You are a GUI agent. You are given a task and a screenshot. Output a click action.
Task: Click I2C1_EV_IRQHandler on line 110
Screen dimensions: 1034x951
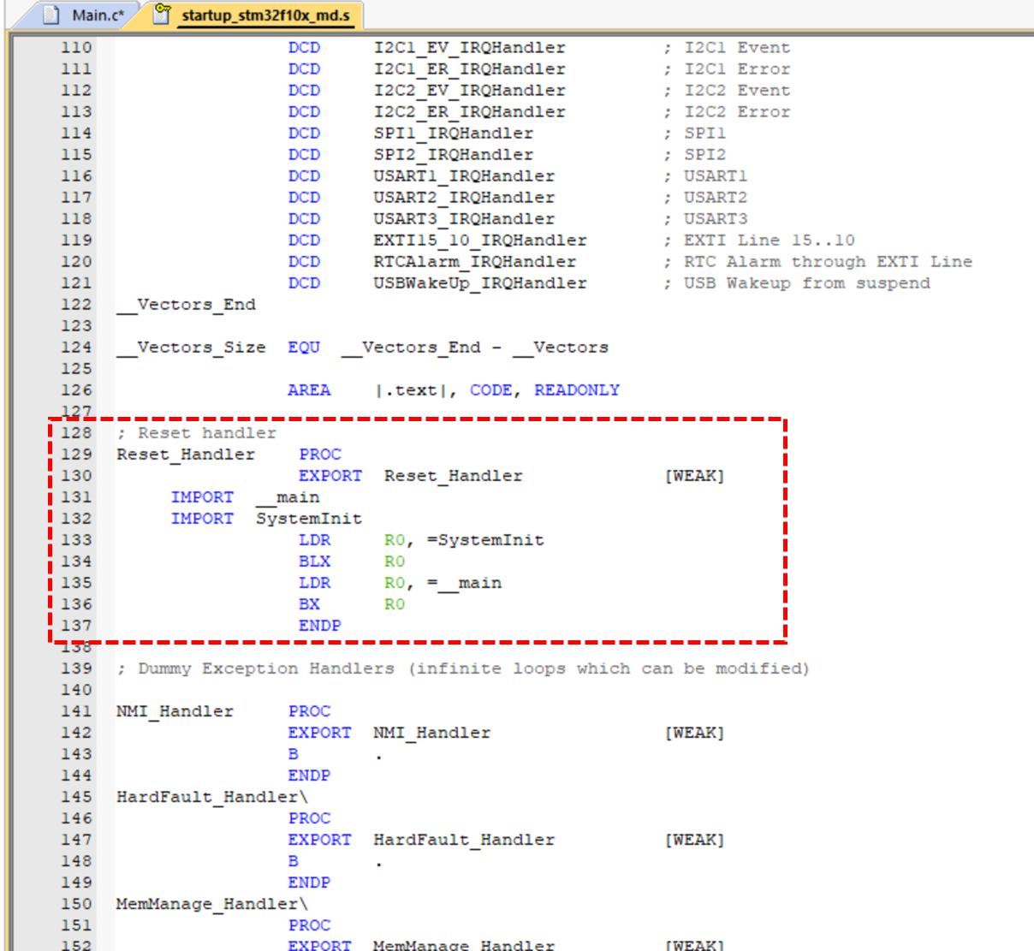click(469, 48)
